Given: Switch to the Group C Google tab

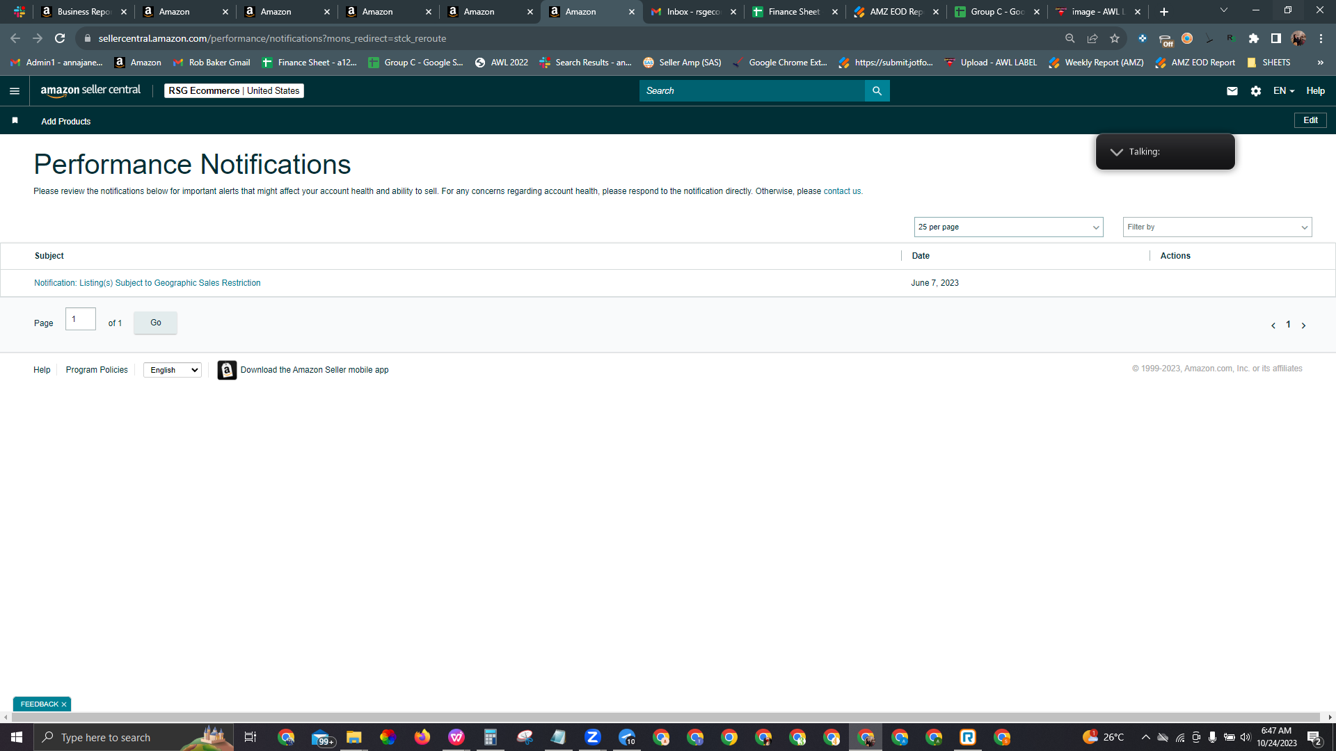Looking at the screenshot, I should [x=996, y=12].
